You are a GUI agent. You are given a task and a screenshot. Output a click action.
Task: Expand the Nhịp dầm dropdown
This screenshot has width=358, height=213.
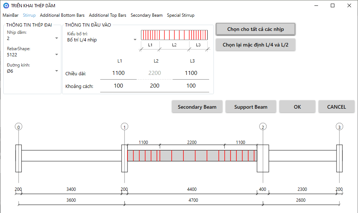point(32,39)
